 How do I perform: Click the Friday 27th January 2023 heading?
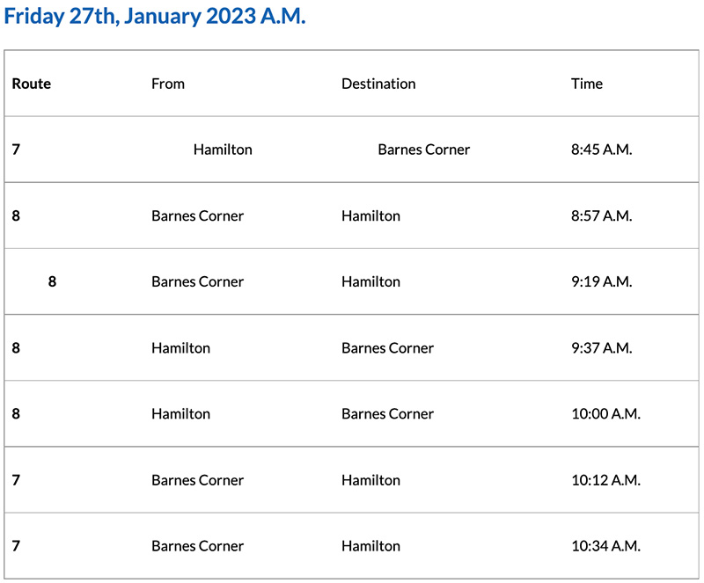(x=155, y=17)
